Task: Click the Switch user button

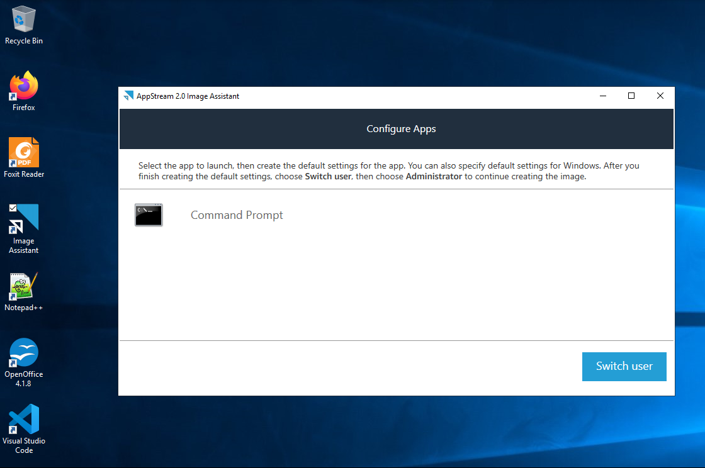Action: [x=624, y=366]
